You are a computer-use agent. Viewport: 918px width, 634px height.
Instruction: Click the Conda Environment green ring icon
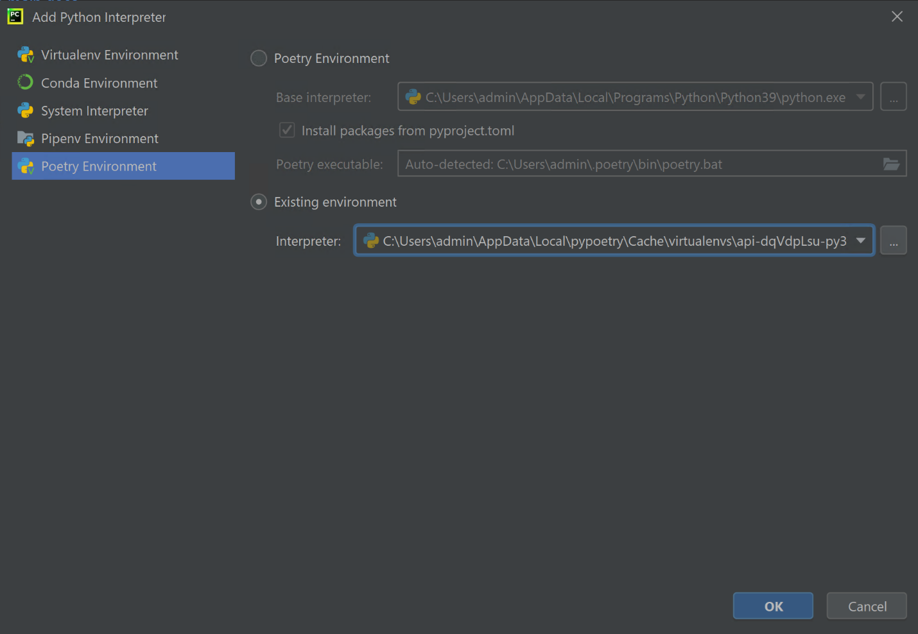(x=25, y=82)
